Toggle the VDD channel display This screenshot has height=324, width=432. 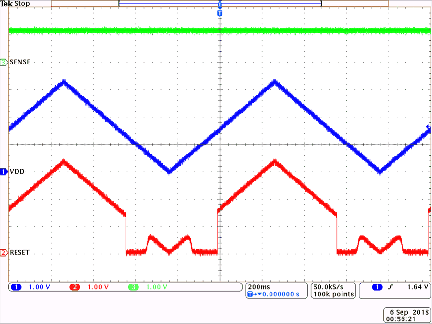[x=3, y=172]
